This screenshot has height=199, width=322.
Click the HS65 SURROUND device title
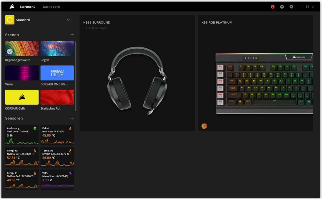pos(97,22)
